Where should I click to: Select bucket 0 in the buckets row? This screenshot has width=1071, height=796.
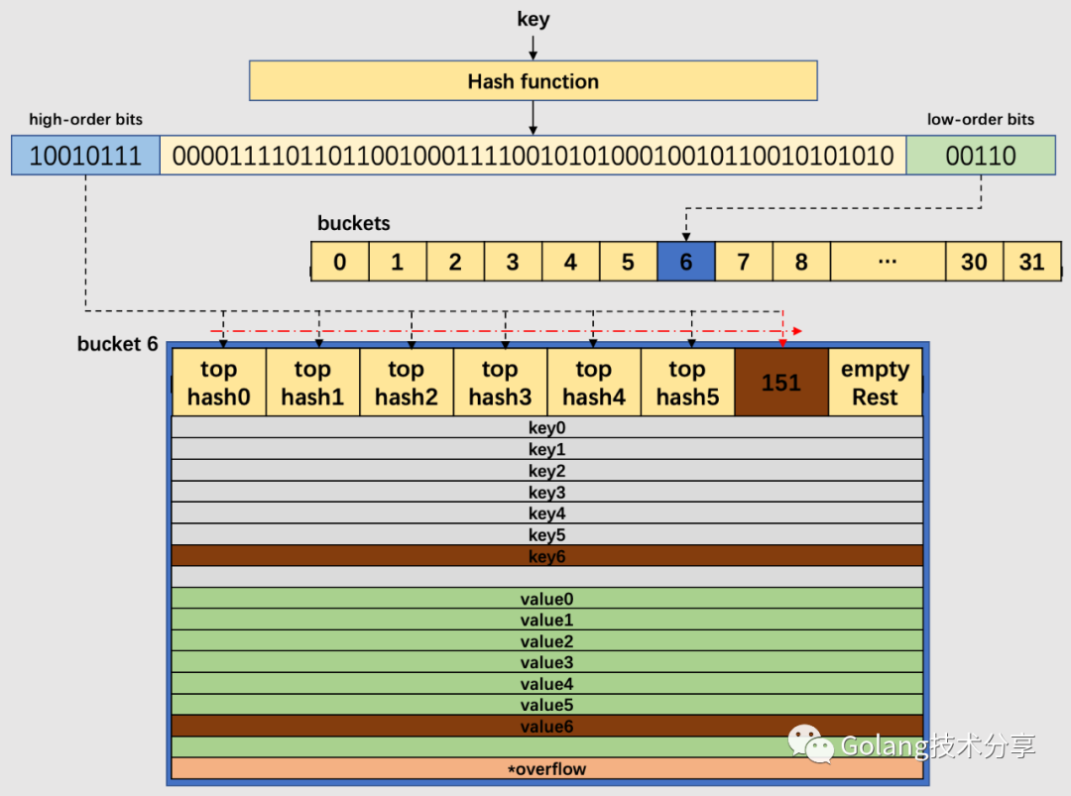point(339,262)
